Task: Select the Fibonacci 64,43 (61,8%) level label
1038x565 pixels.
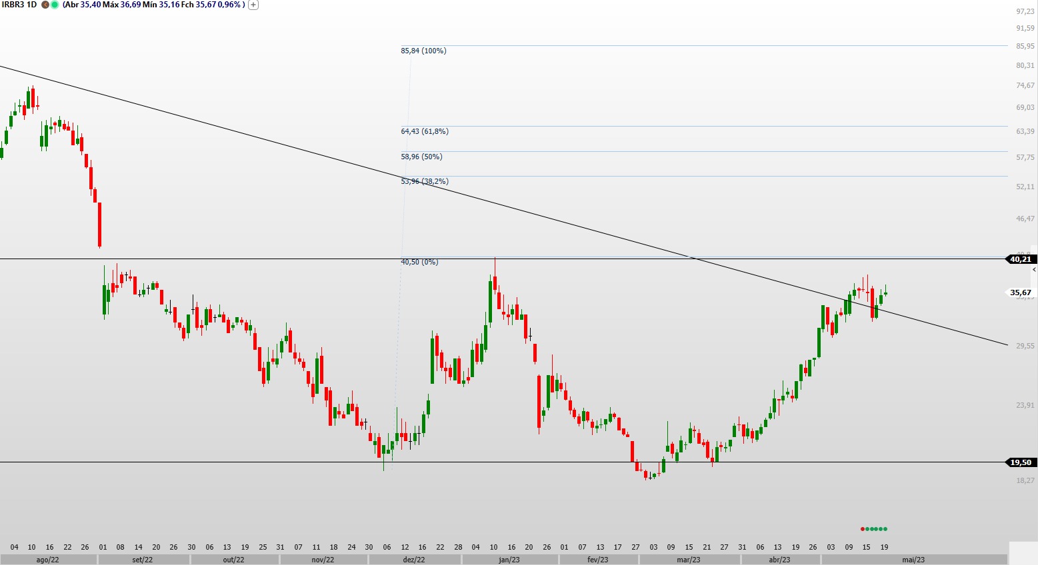Action: click(x=425, y=131)
